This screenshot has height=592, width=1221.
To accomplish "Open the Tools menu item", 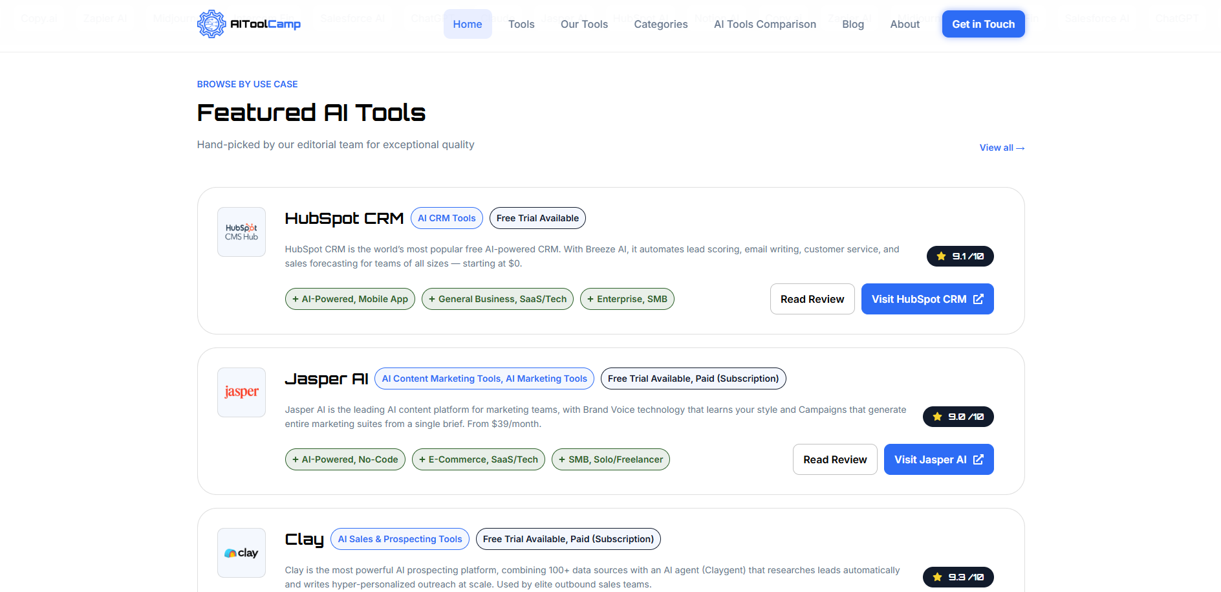I will [x=521, y=24].
